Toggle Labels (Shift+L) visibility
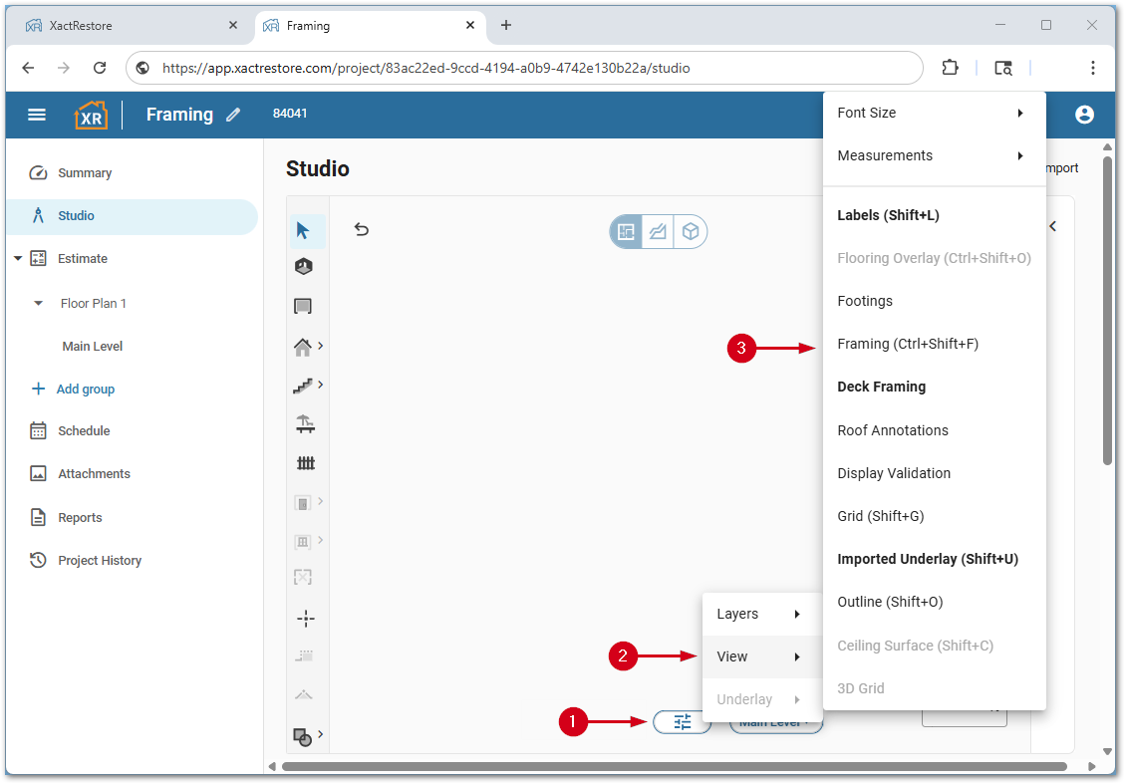The width and height of the screenshot is (1125, 784). pyautogui.click(x=888, y=215)
